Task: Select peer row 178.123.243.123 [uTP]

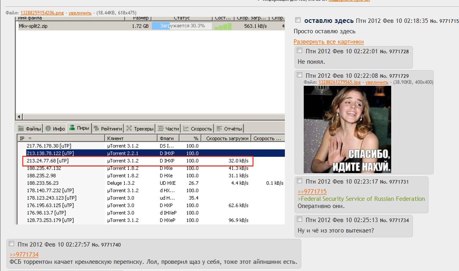Action: (151, 198)
